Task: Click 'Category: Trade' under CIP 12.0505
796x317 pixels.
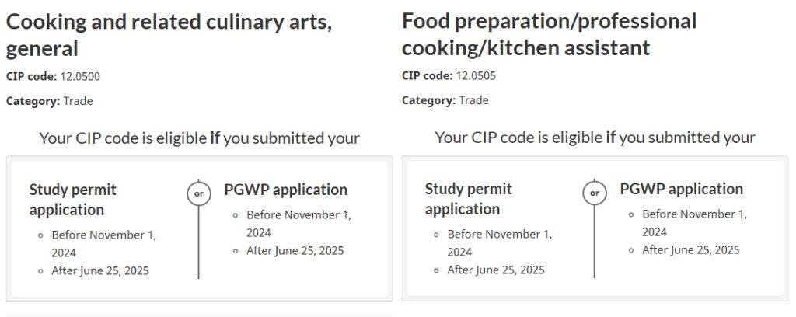Action: 445,100
